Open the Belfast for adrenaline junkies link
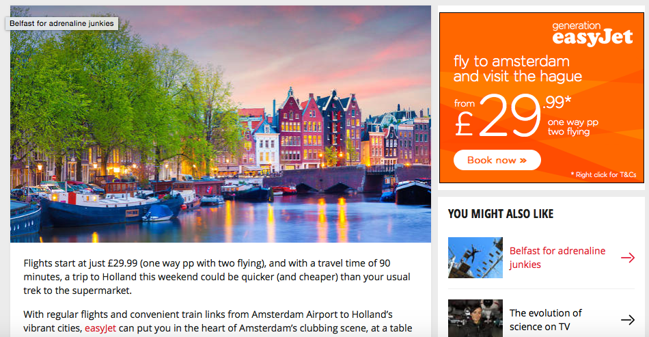This screenshot has width=649, height=337. pyautogui.click(x=557, y=258)
